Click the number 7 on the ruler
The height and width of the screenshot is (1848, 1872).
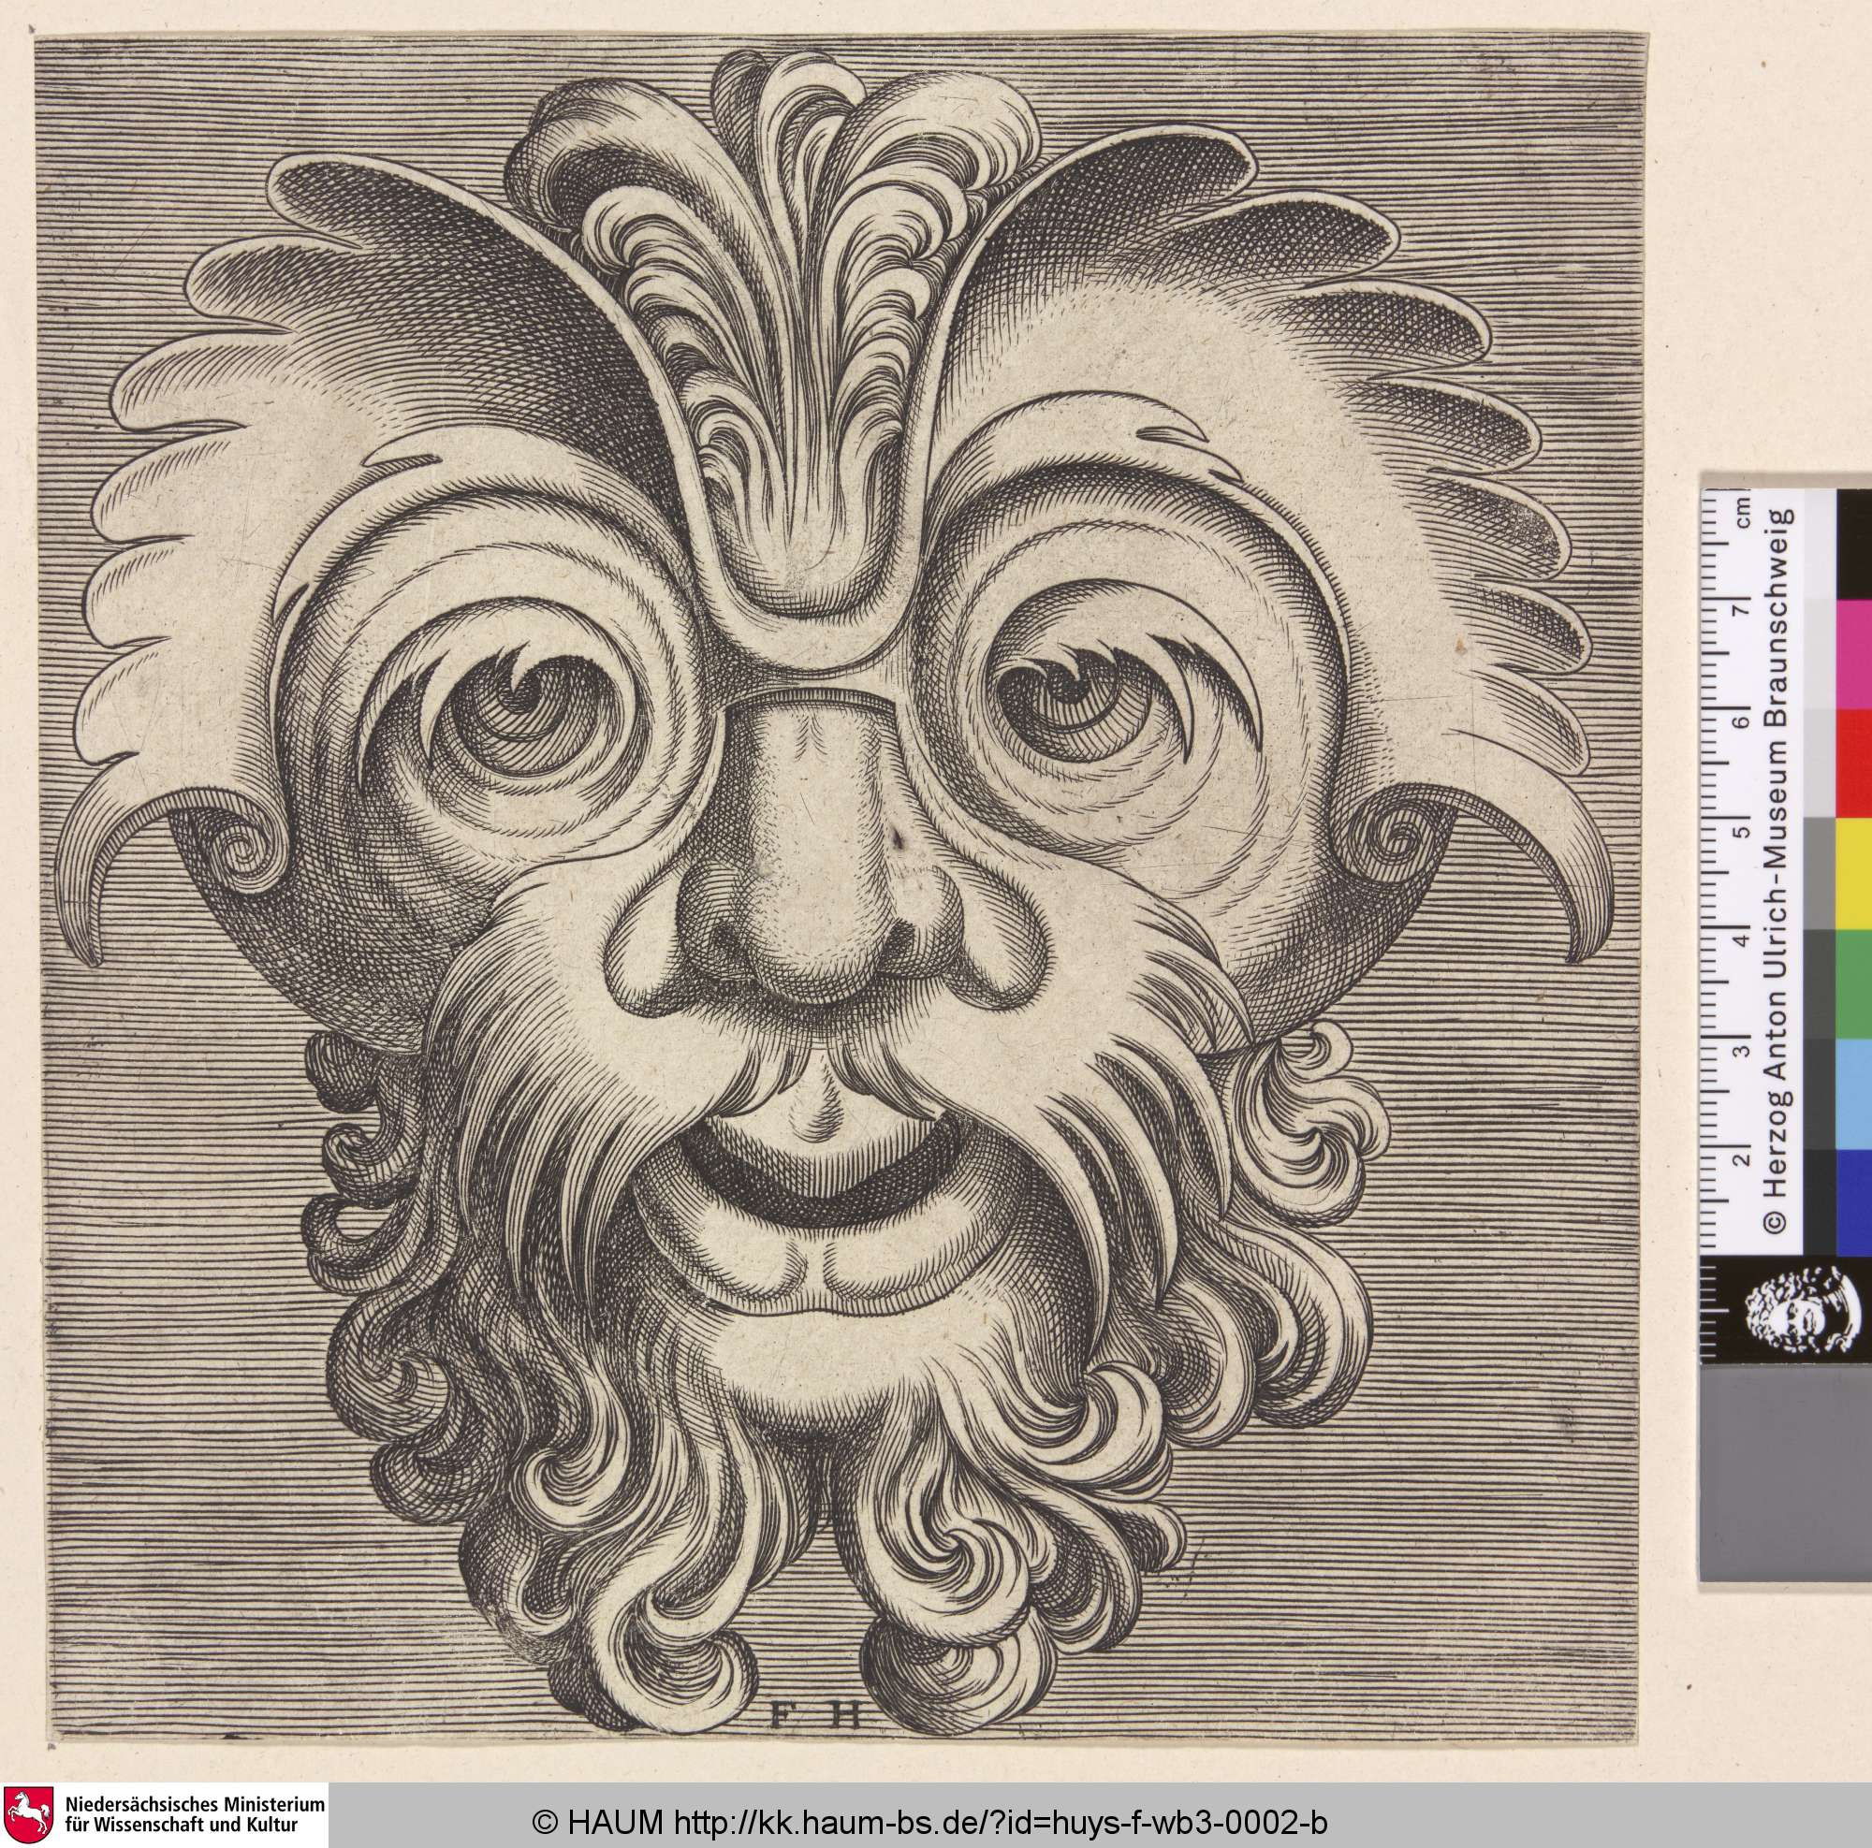pyautogui.click(x=1741, y=611)
